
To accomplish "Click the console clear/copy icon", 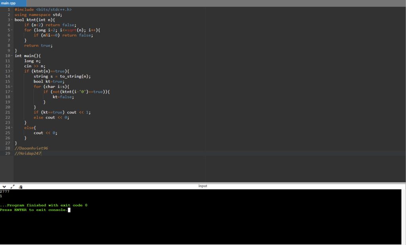I will [x=21, y=187].
